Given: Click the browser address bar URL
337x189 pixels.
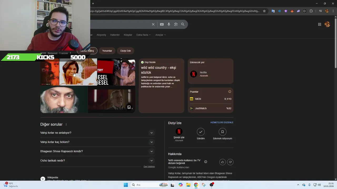Looking at the screenshot, I should pyautogui.click(x=175, y=11).
